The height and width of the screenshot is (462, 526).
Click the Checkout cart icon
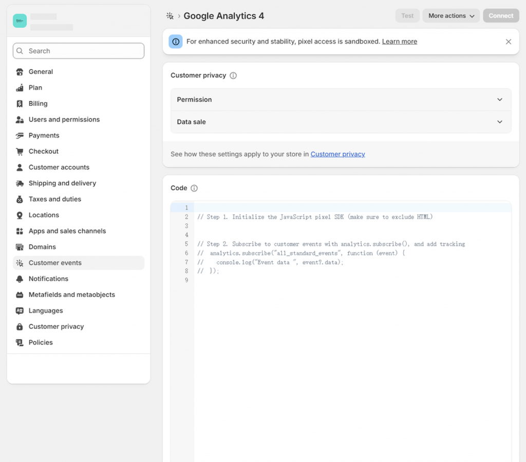click(20, 151)
